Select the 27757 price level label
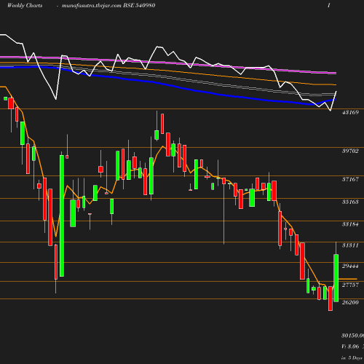This screenshot has height=364, width=364. tap(350, 285)
